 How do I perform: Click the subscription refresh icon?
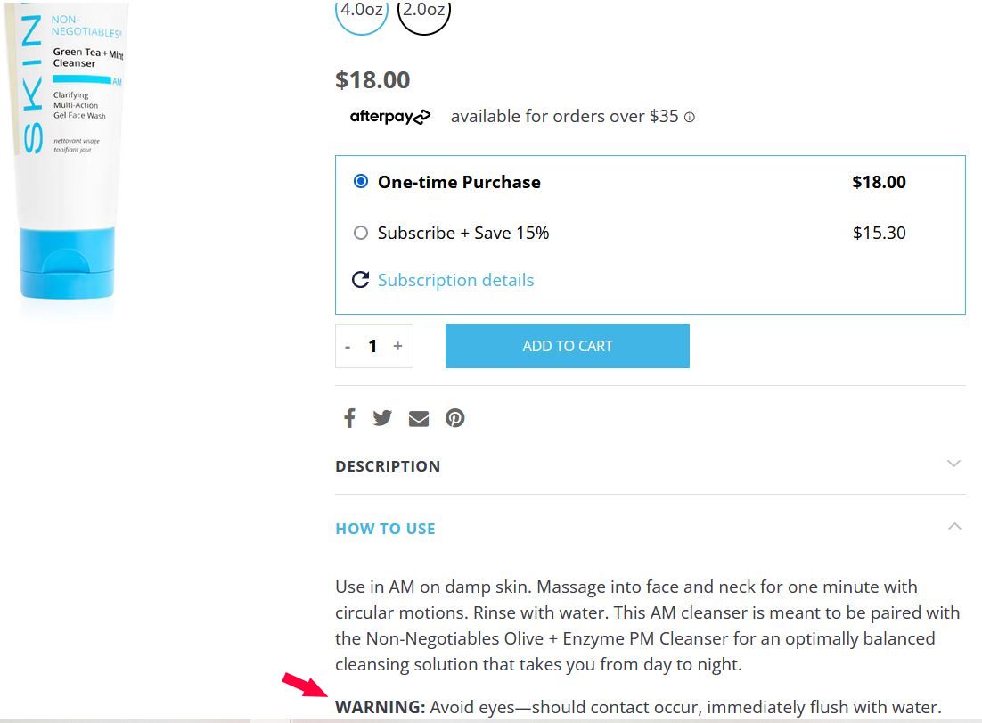pos(360,279)
